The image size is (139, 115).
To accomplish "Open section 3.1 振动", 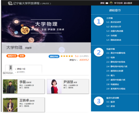I will tap(111, 102).
